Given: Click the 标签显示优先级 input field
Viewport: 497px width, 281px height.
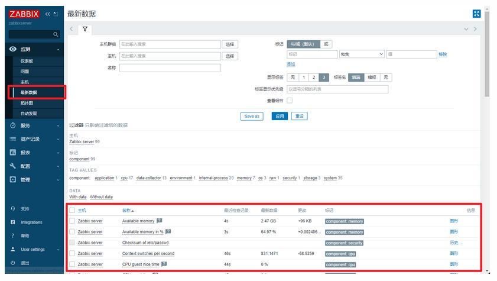Looking at the screenshot, I should (x=337, y=89).
